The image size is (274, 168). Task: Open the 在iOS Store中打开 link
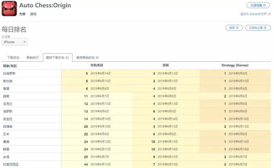(x=255, y=14)
